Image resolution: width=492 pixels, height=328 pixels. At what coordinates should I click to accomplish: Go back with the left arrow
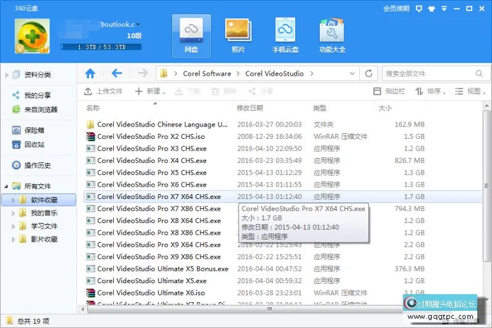[117, 74]
